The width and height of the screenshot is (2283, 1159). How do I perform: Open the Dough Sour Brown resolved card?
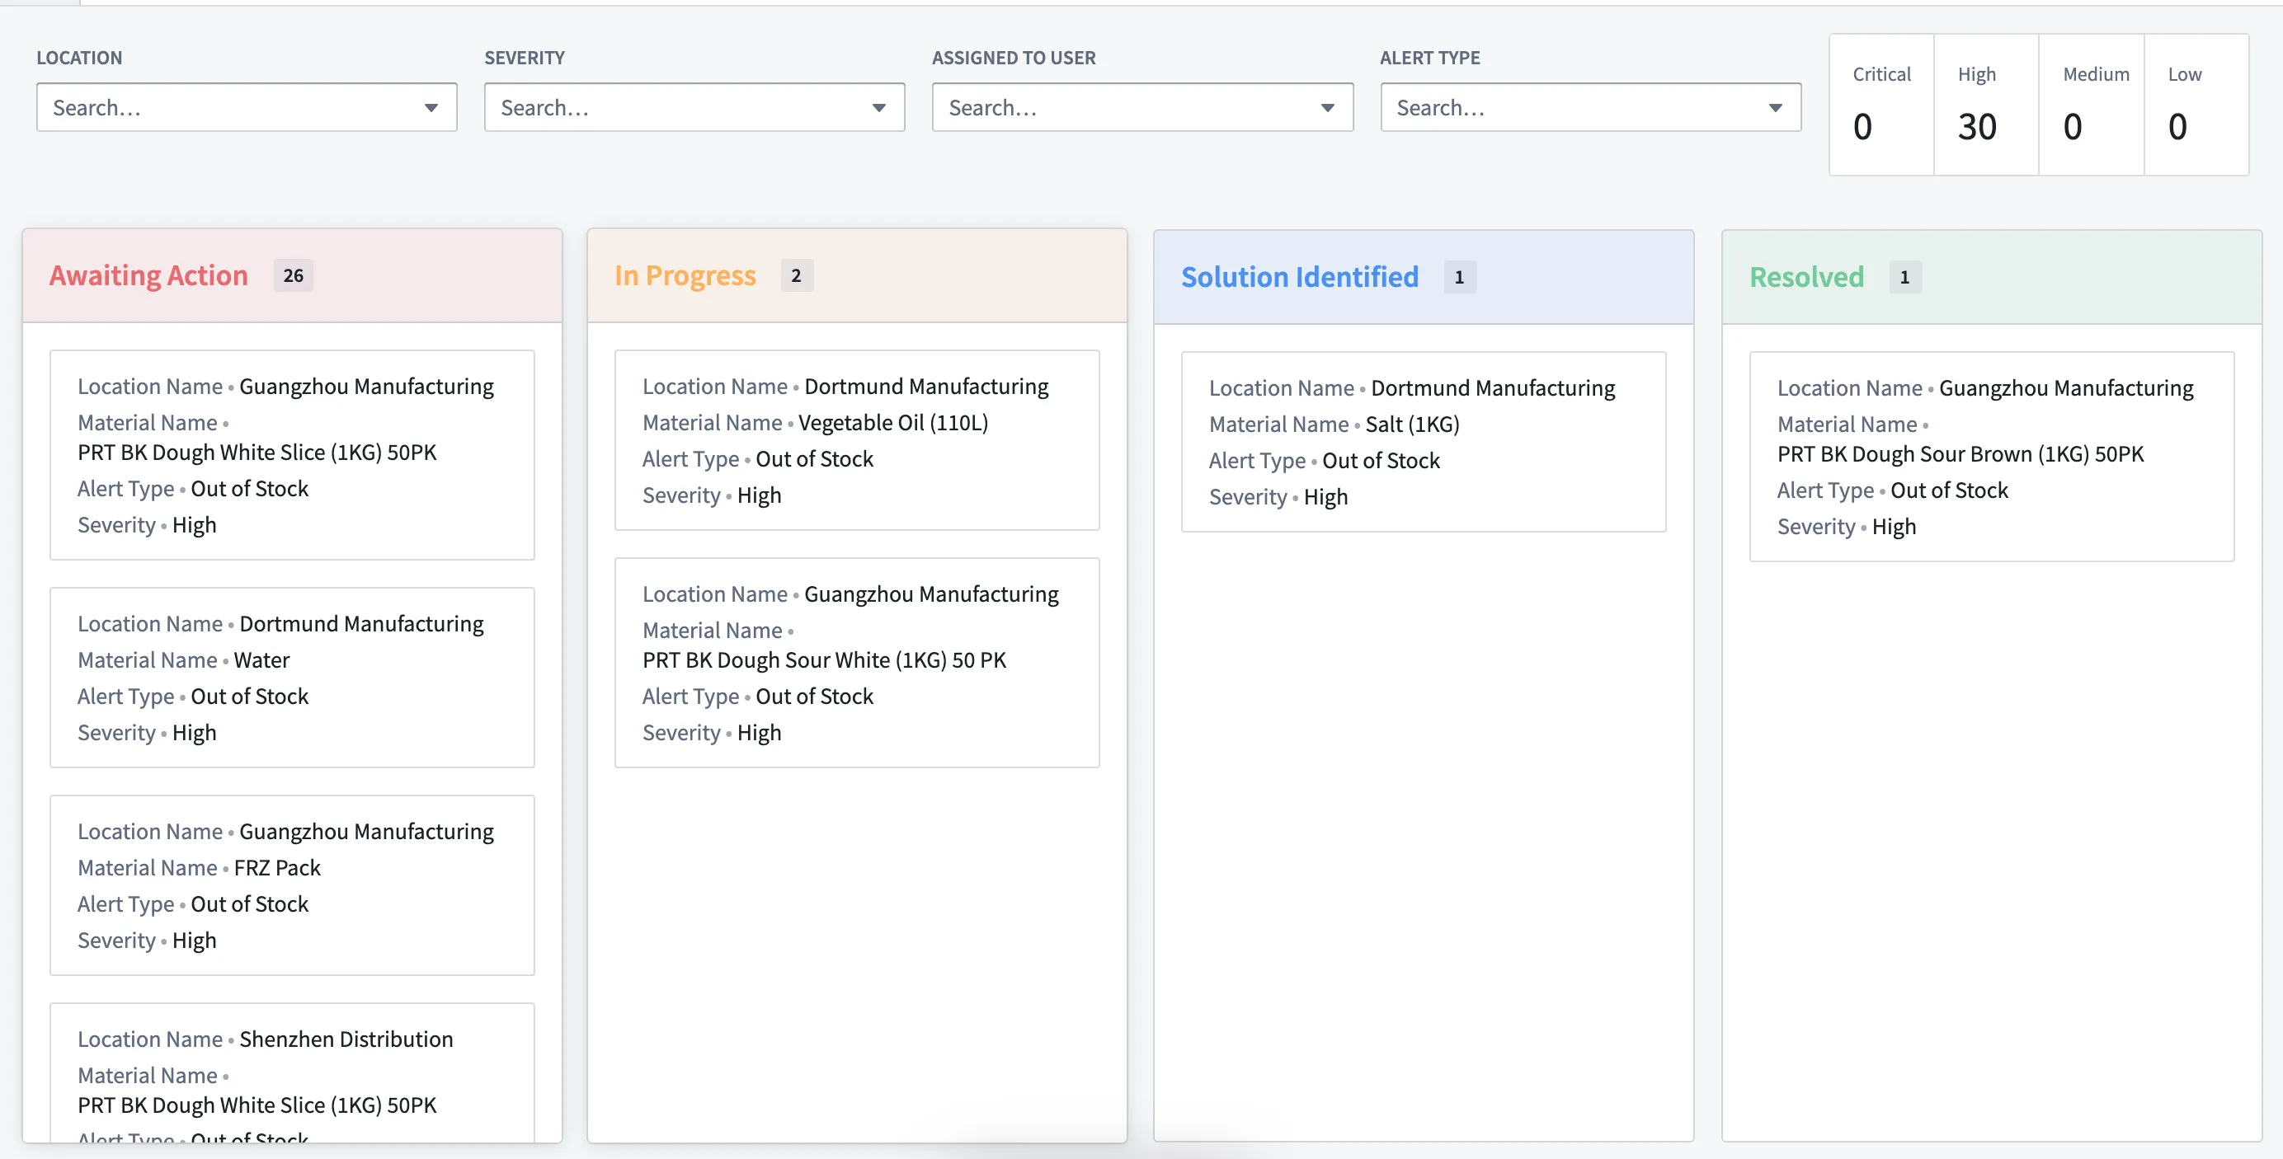click(x=1990, y=457)
